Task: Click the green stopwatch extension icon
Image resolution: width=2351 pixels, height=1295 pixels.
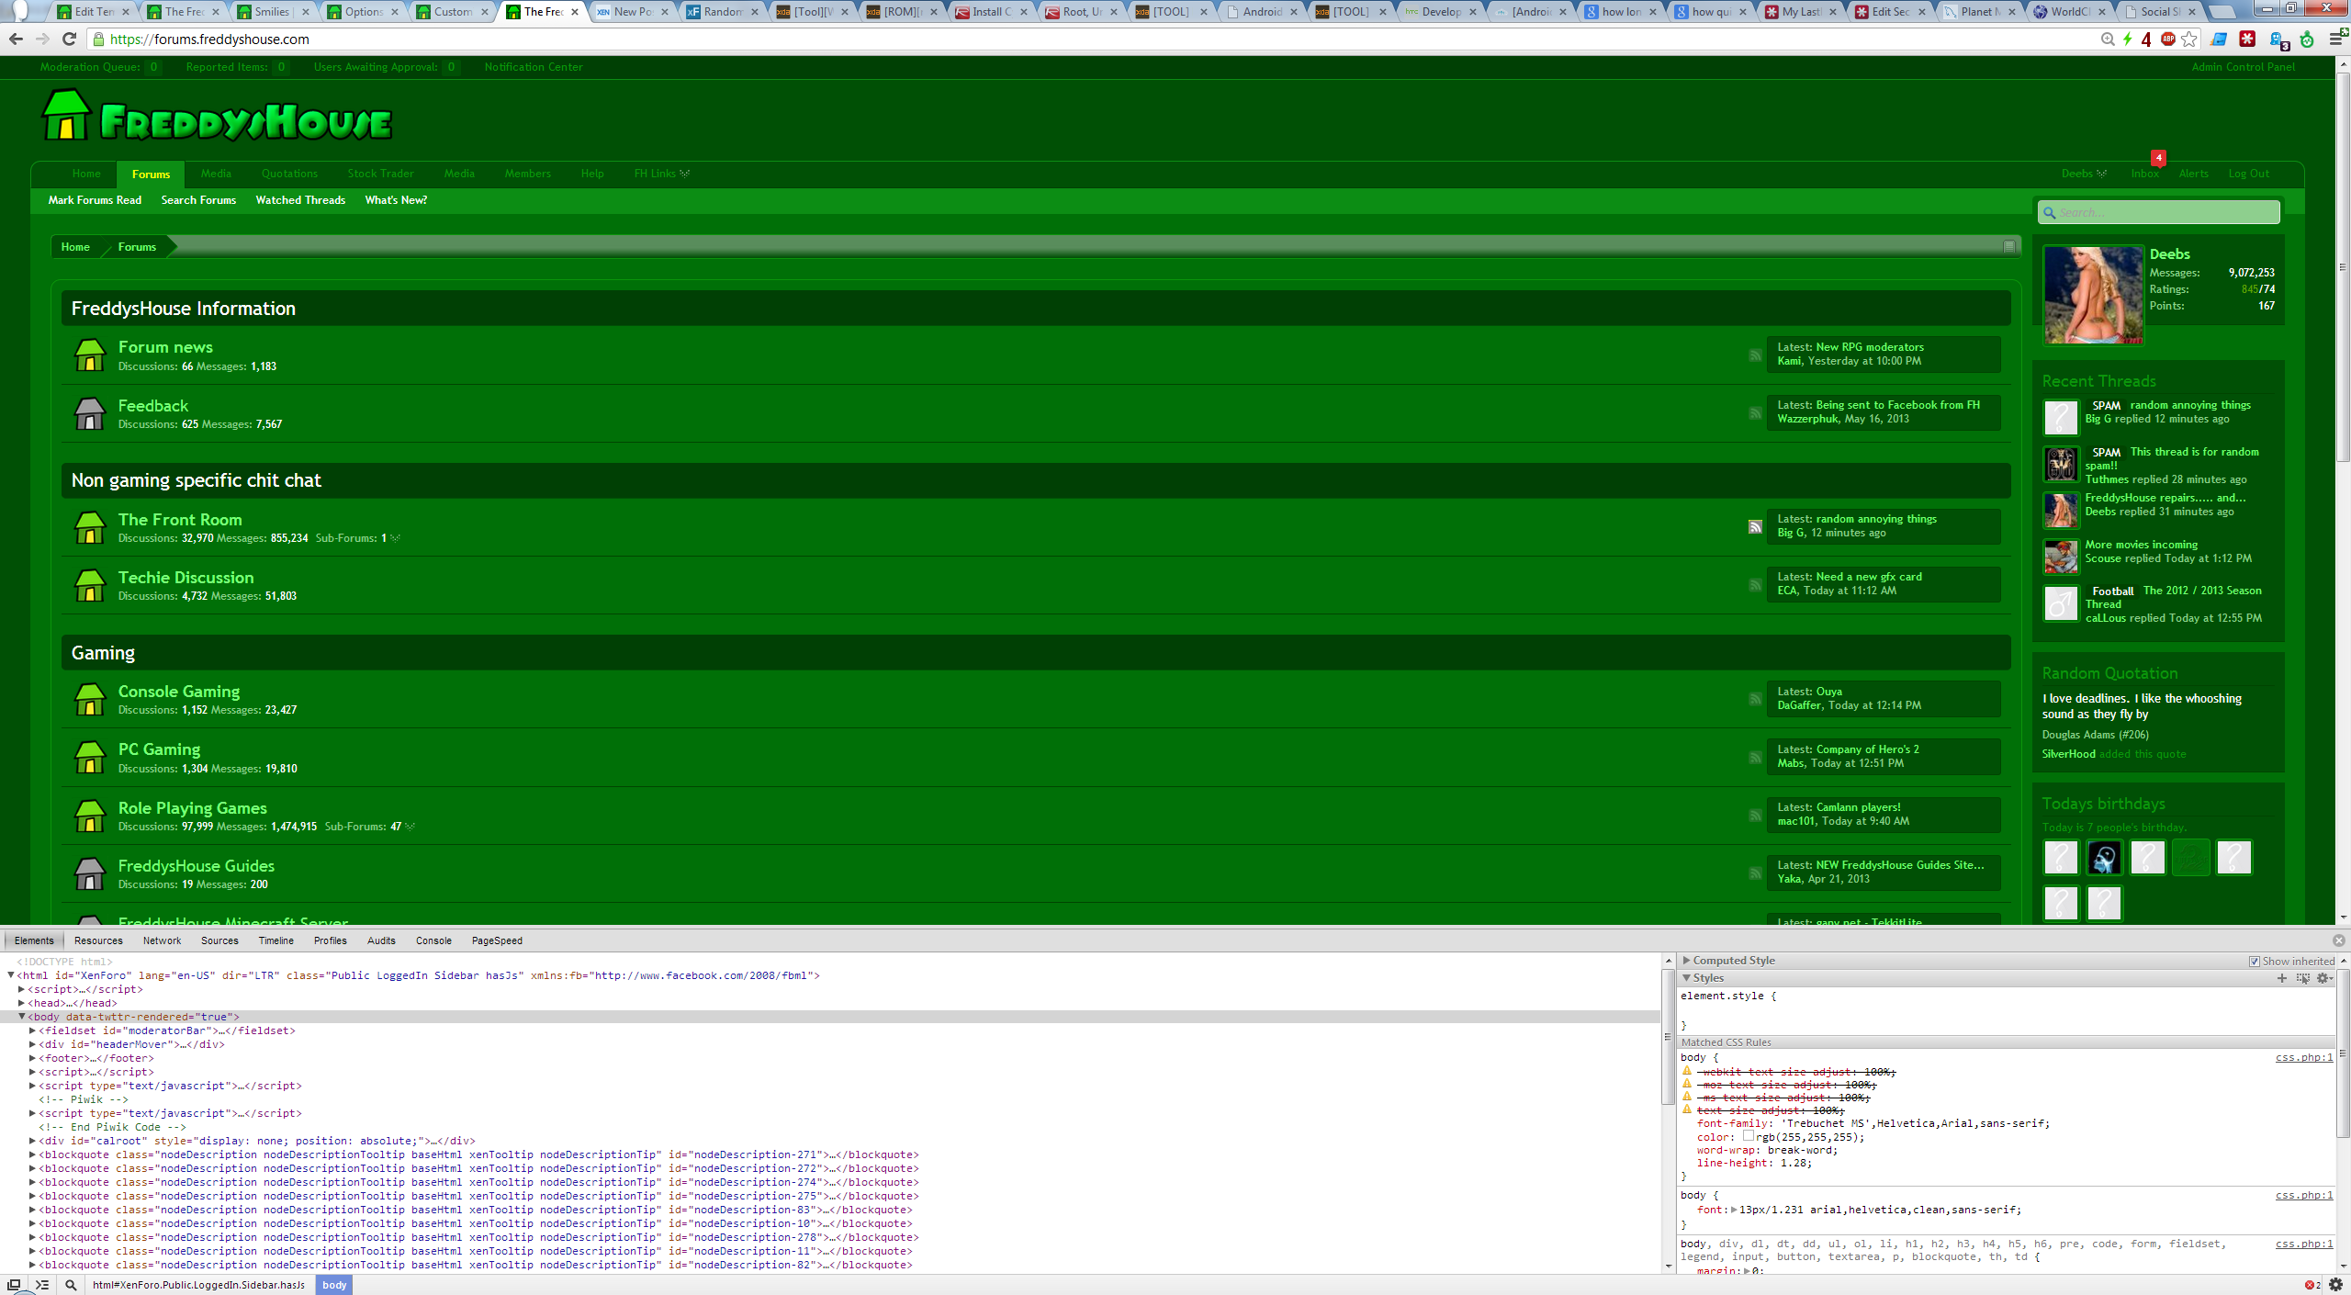Action: click(2307, 39)
